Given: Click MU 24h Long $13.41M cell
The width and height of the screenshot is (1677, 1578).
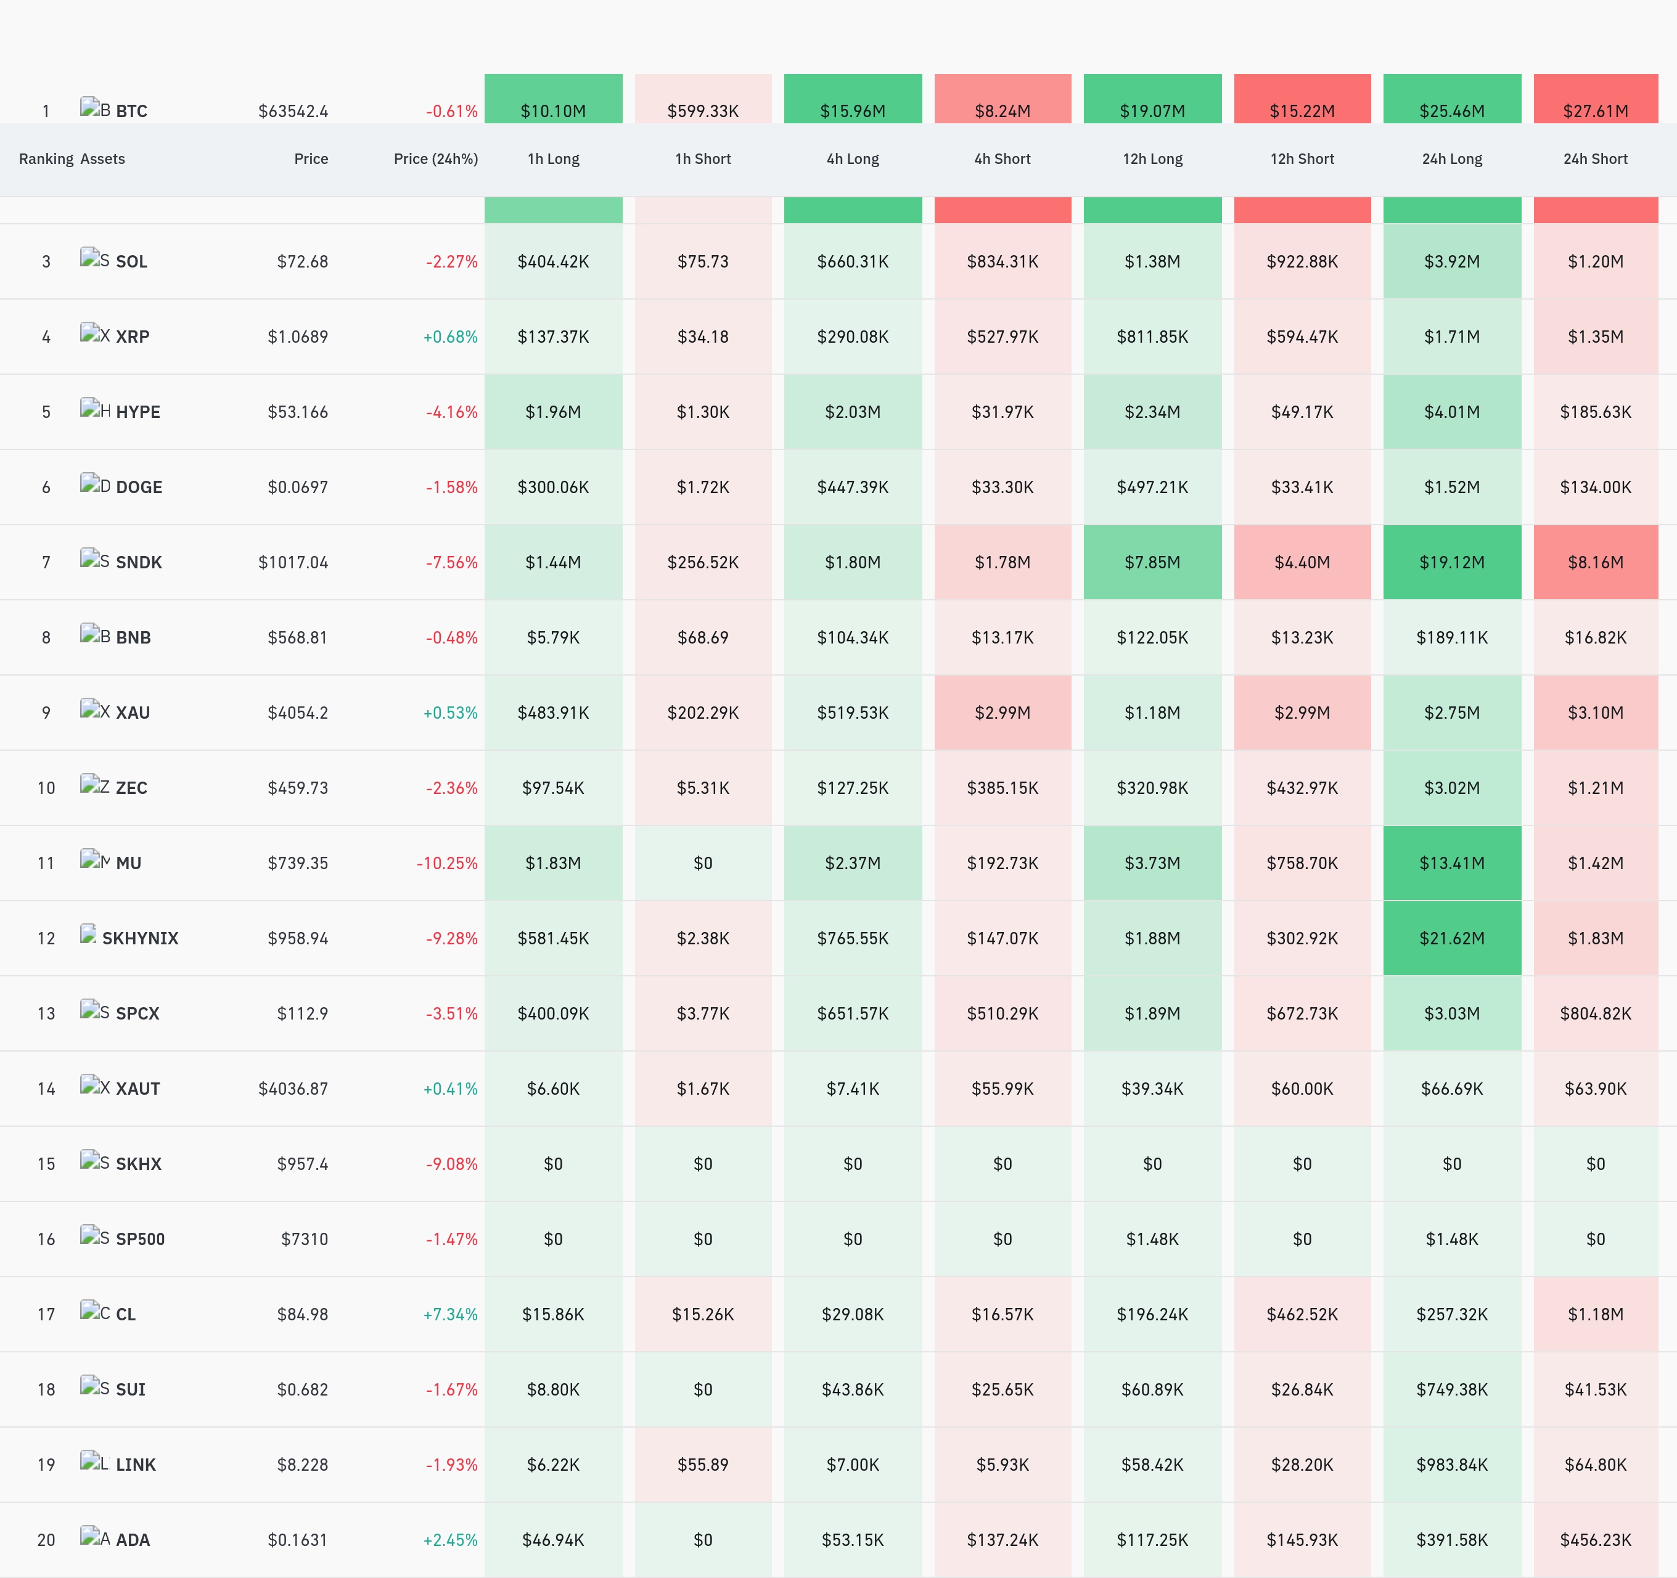Looking at the screenshot, I should 1452,863.
